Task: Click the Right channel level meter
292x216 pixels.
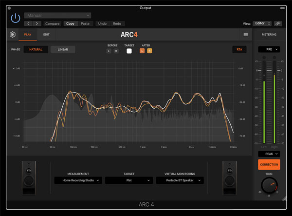Action: point(274,102)
